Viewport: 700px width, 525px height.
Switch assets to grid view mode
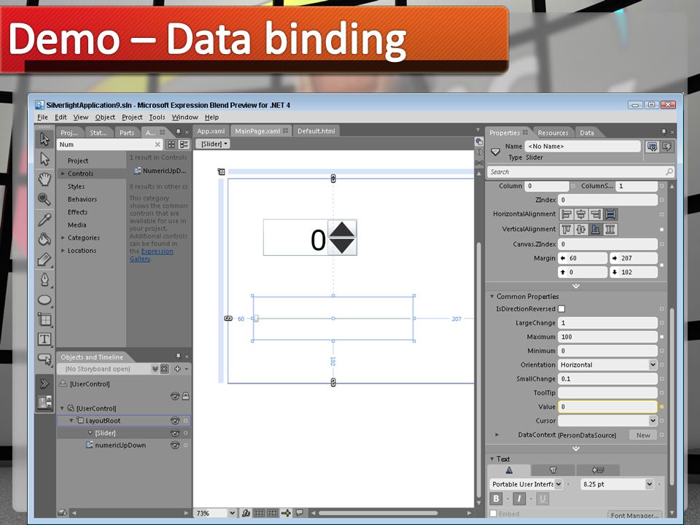pyautogui.click(x=171, y=144)
